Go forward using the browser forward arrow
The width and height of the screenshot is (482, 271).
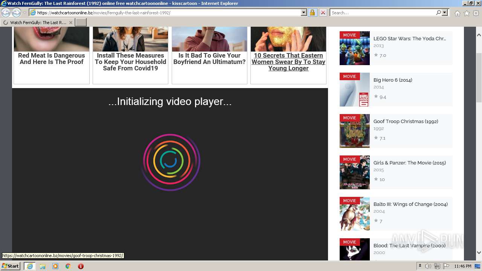[16, 12]
